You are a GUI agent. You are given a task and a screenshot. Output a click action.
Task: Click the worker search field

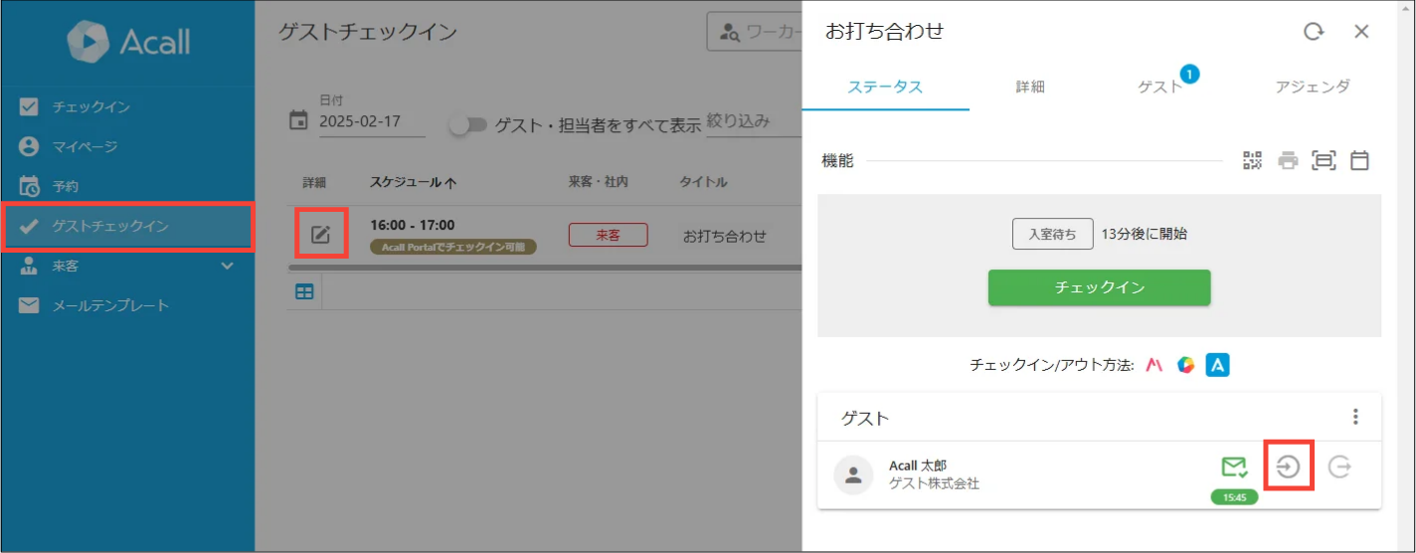tap(755, 32)
